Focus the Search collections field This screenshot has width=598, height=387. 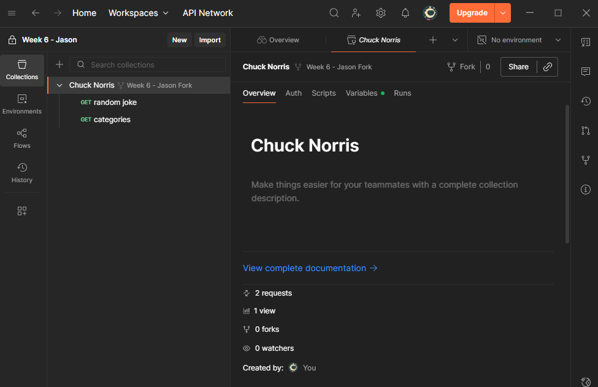point(148,64)
